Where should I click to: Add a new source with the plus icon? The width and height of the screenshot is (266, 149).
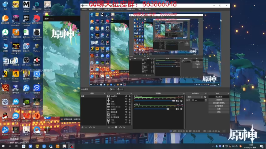(109, 127)
